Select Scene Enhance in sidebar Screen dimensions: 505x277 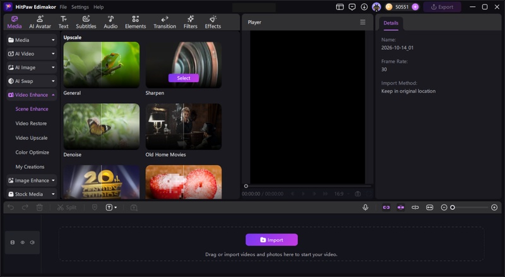point(32,109)
